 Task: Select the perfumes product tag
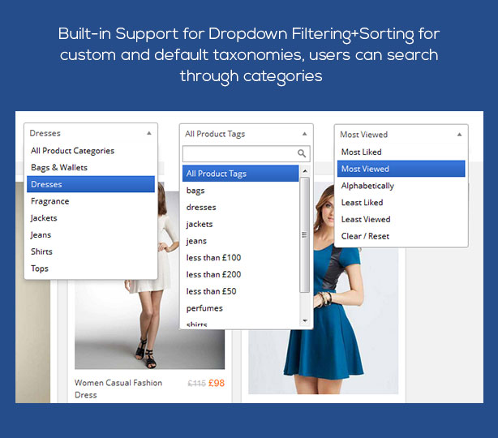click(x=204, y=308)
